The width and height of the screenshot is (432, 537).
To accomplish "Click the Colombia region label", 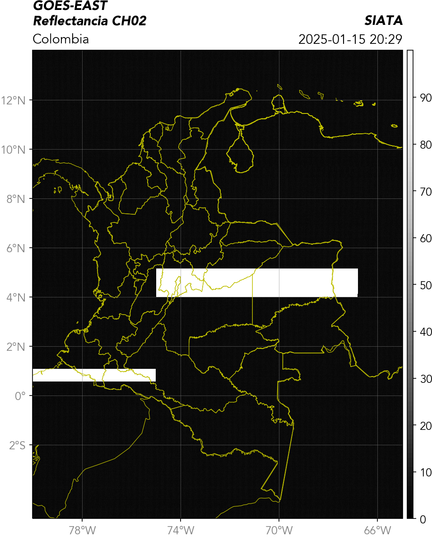I will (60, 39).
